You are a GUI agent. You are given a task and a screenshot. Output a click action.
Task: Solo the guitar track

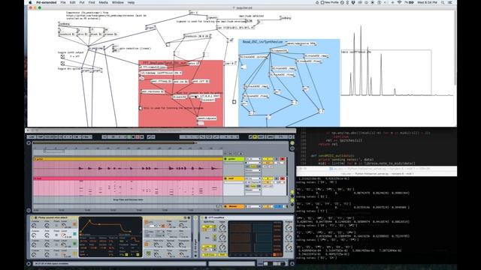(x=277, y=159)
